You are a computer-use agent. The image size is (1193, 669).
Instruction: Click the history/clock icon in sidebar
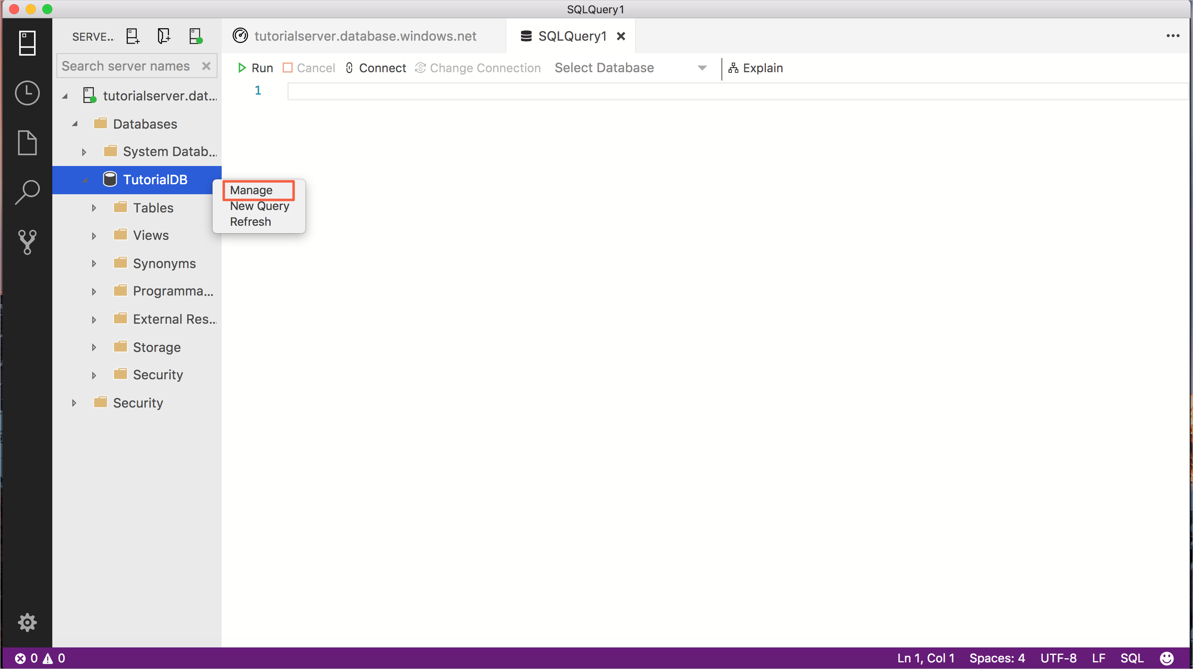pos(27,93)
